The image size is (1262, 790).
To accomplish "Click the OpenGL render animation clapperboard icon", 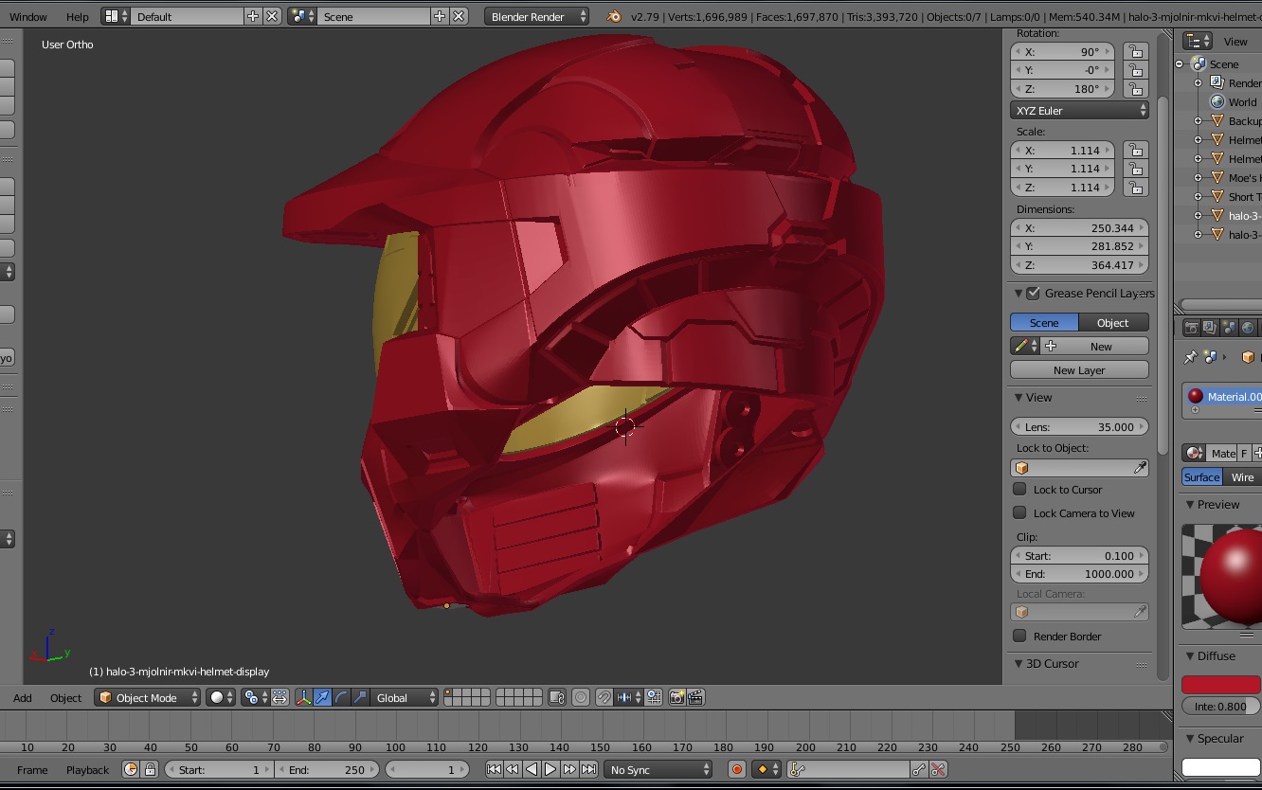I will pos(696,697).
